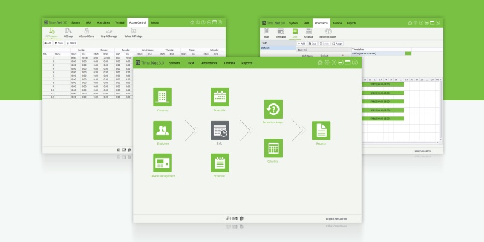Select Emp ACPrivilege icon in Access Control window
This screenshot has height=242, width=484.
tap(109, 31)
